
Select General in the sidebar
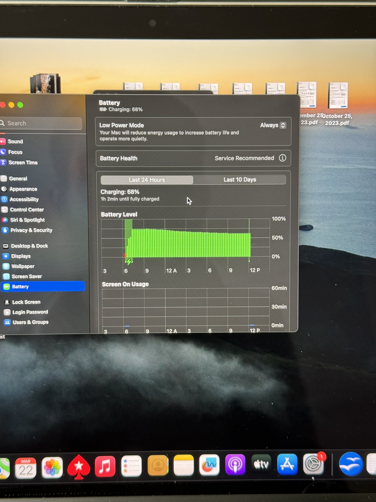18,179
